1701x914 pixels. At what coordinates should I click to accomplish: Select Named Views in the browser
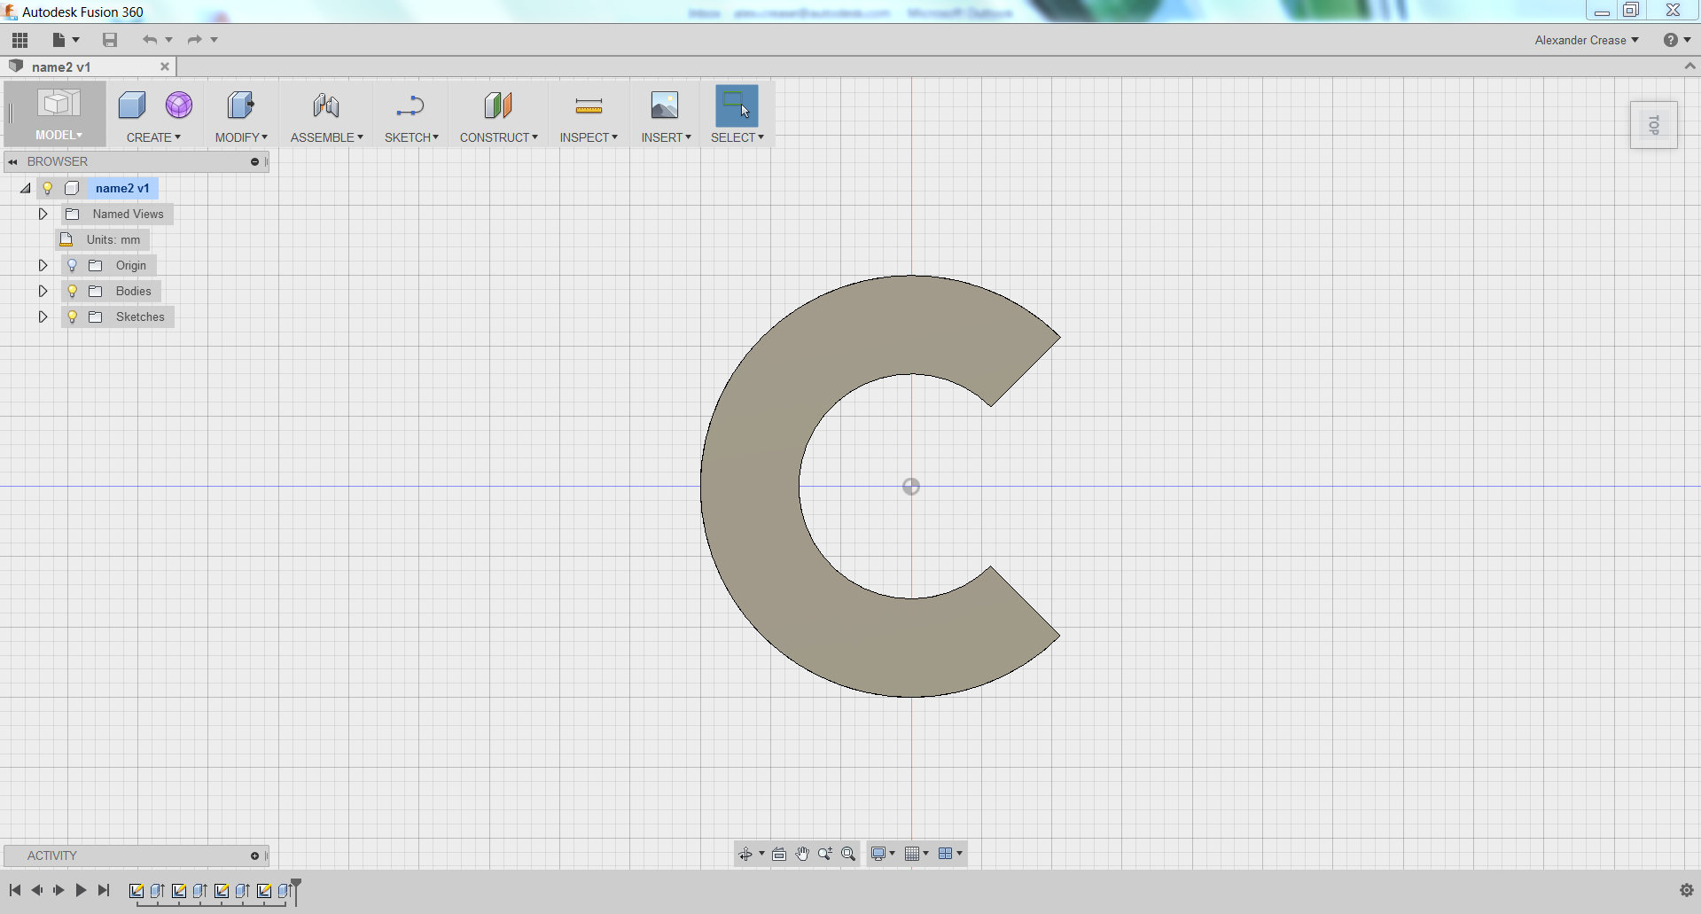click(x=129, y=214)
